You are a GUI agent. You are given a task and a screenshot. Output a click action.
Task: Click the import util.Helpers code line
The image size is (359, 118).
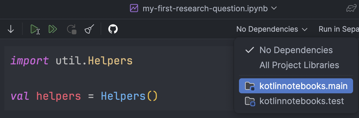[72, 61]
